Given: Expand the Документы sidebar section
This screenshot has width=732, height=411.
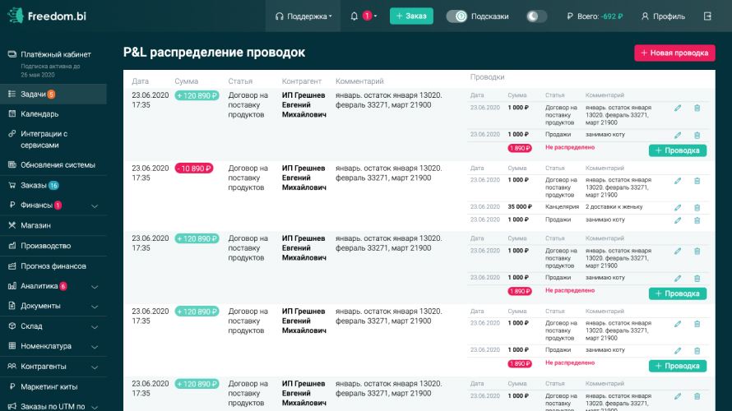Looking at the screenshot, I should (x=95, y=307).
